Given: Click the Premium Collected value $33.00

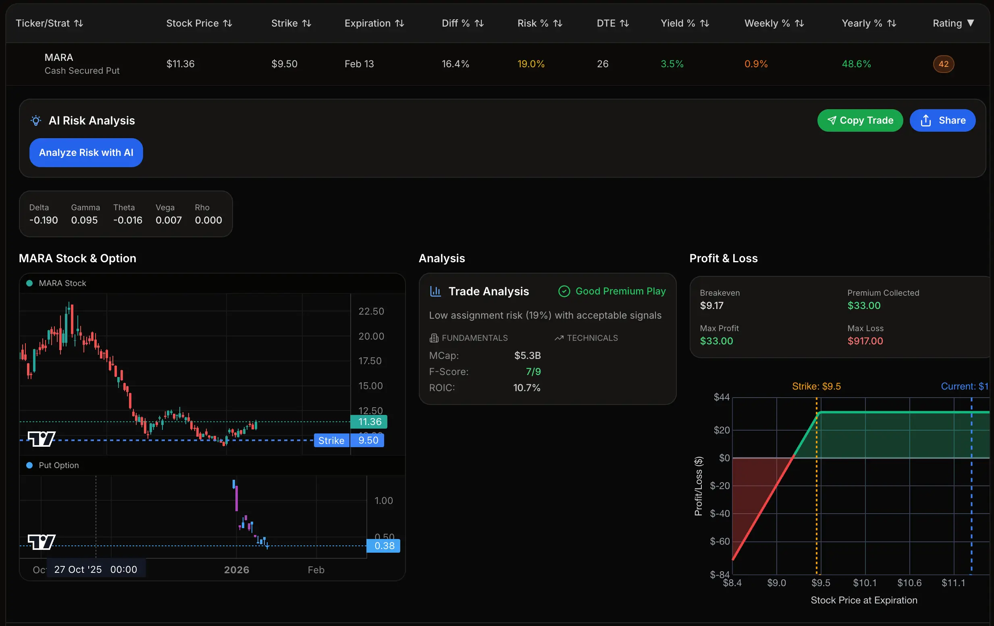Looking at the screenshot, I should click(863, 306).
